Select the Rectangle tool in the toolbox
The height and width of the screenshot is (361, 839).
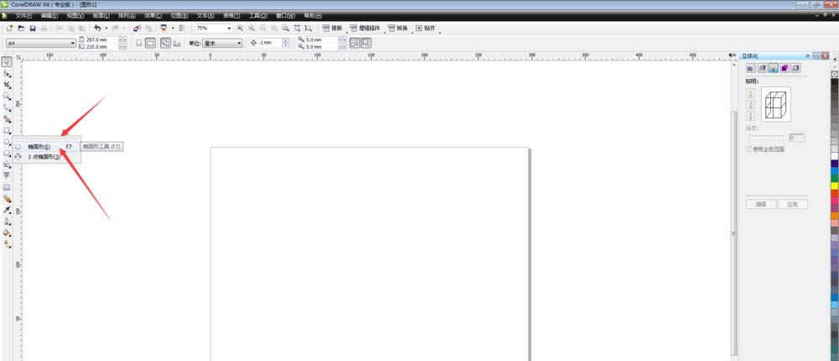7,131
